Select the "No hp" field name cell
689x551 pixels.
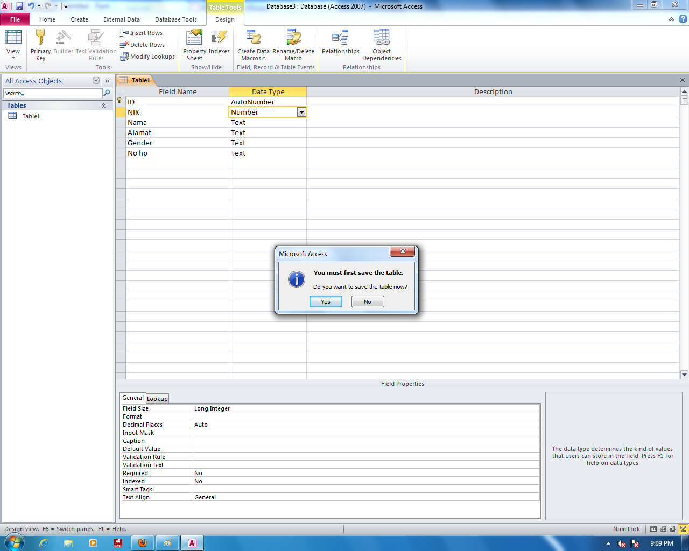[x=177, y=153]
